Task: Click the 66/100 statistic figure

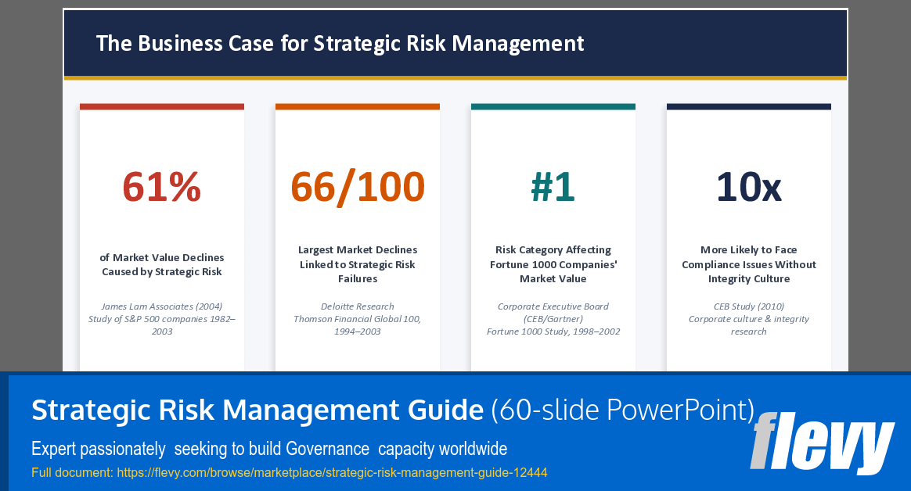Action: [x=358, y=187]
